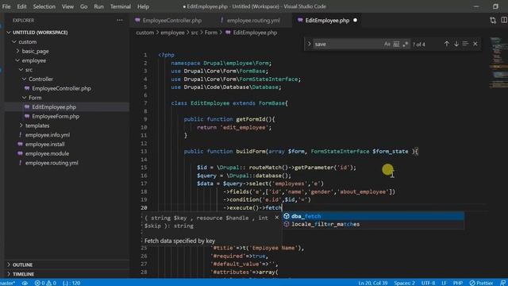This screenshot has height=286, width=508.
Task: Open Explorer more actions ellipsis
Action: pos(120,20)
